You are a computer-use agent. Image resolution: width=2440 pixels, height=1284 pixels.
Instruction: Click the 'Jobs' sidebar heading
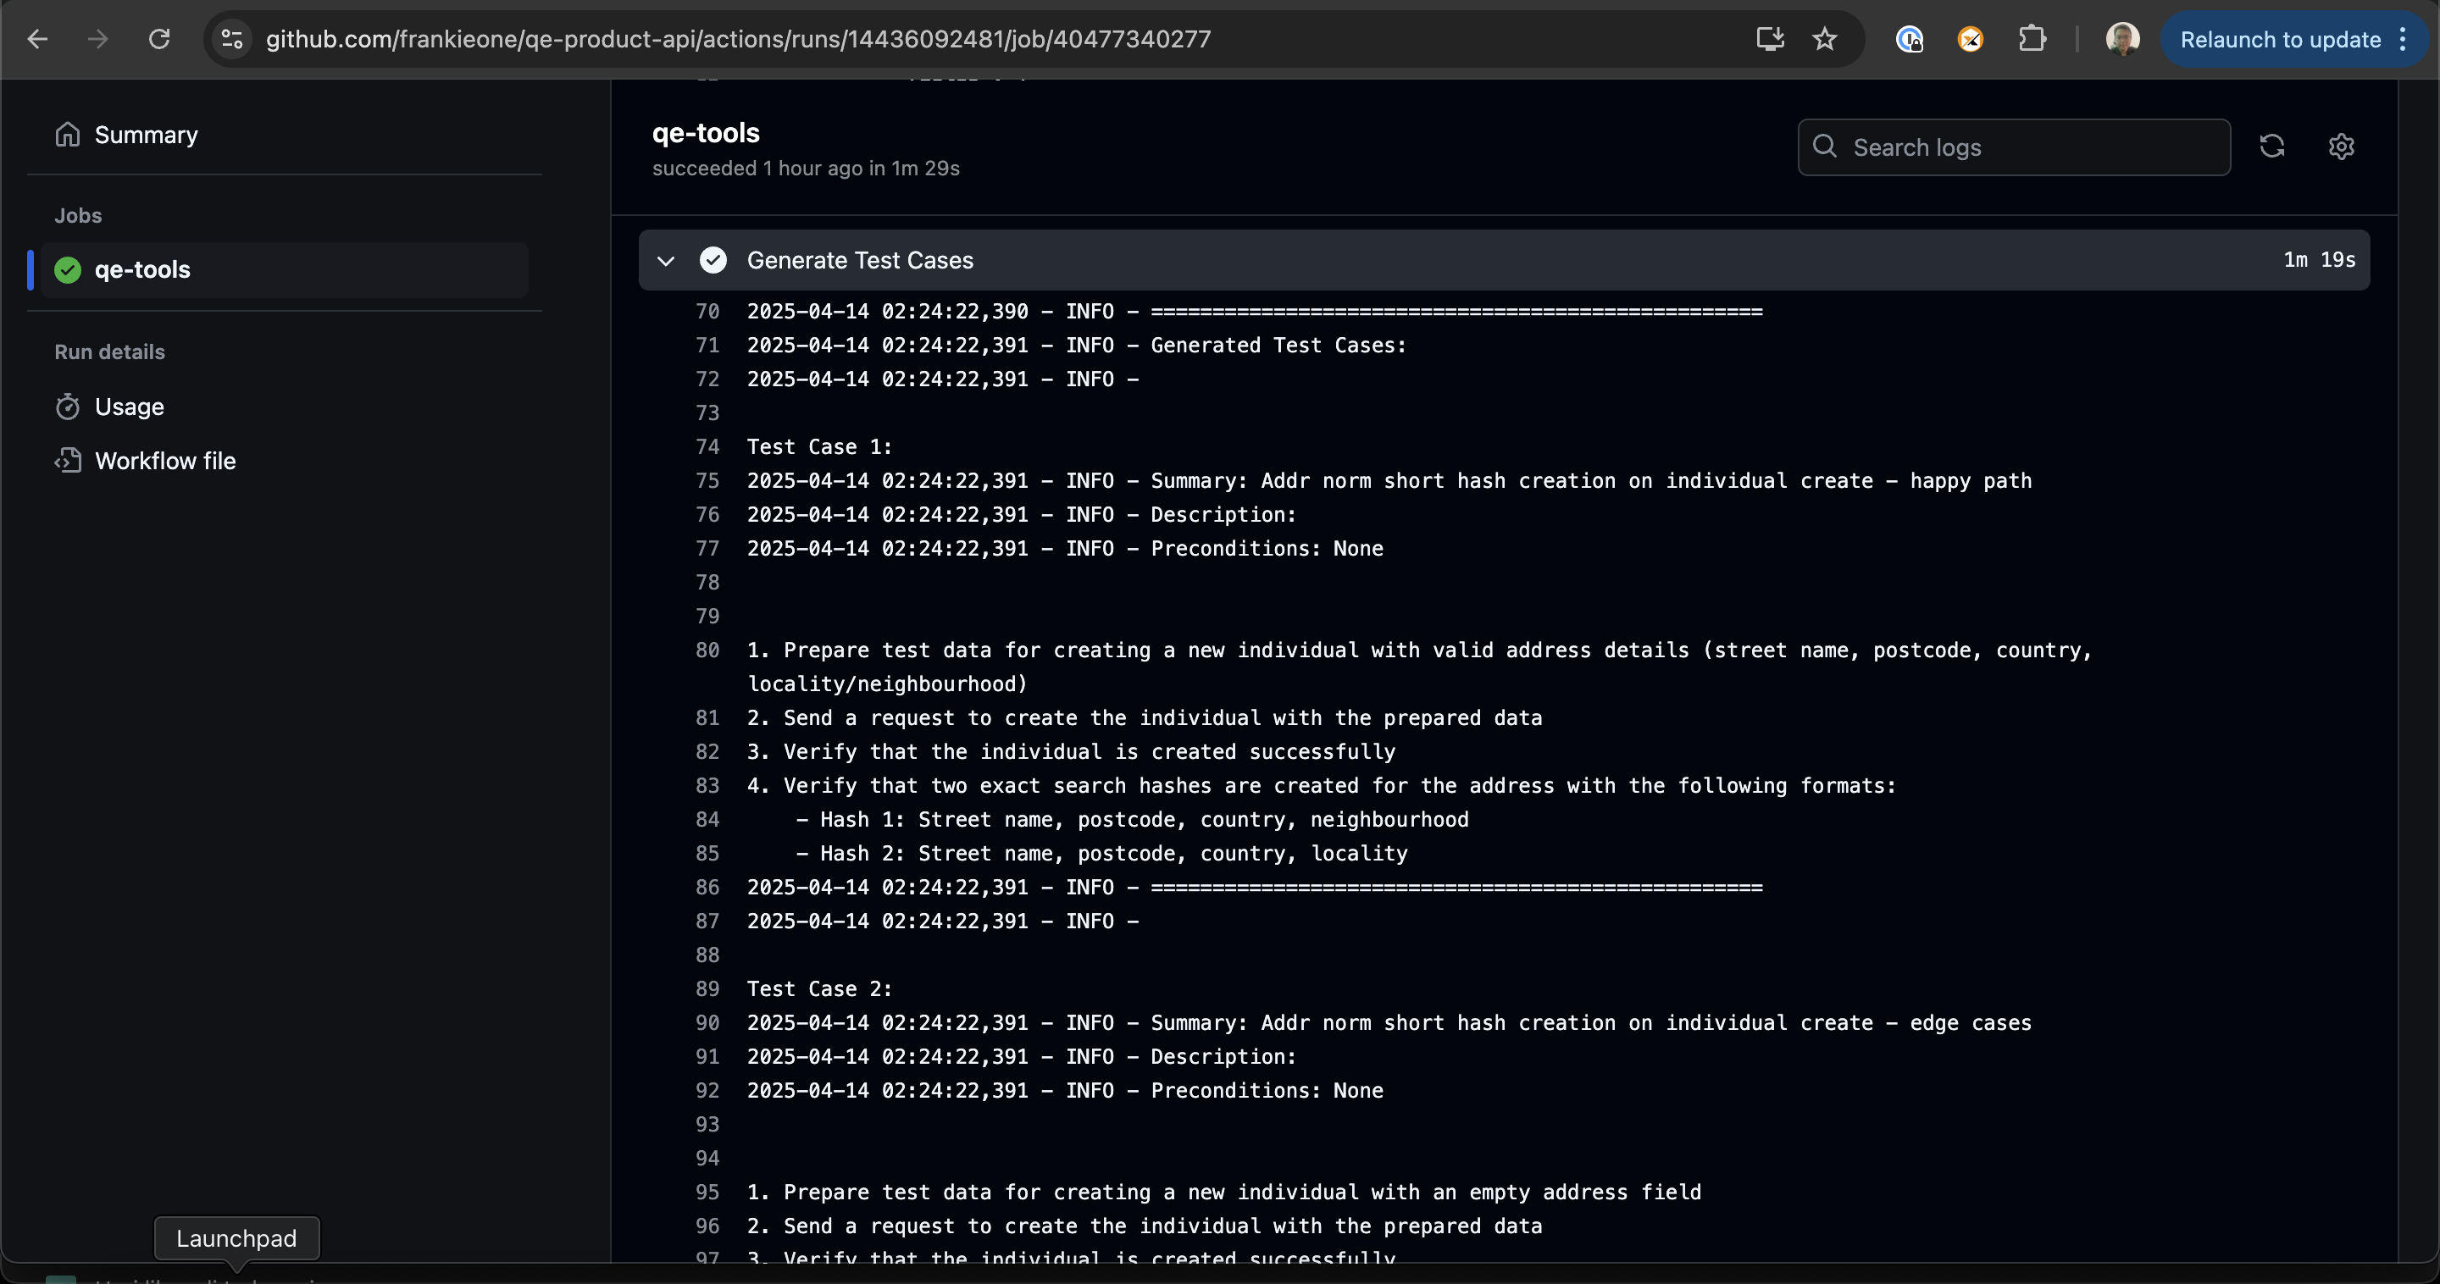coord(78,216)
